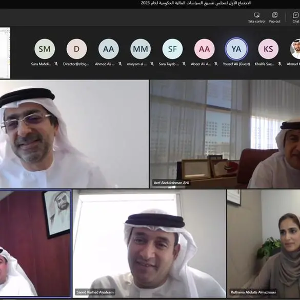Click the Yousef Ali (Guest) name label

(x=236, y=64)
